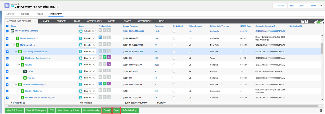
Task: Switch to the Details tab
Action: click(x=10, y=14)
